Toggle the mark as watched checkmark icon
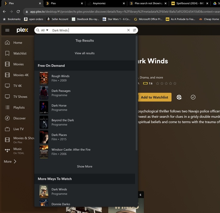 tap(193, 97)
